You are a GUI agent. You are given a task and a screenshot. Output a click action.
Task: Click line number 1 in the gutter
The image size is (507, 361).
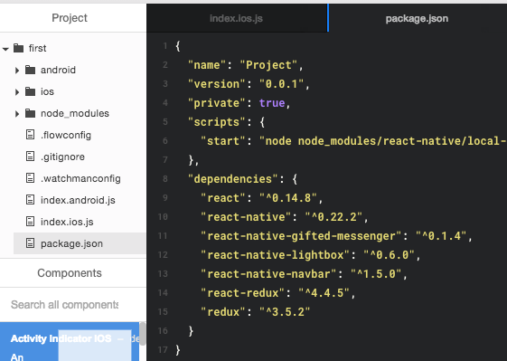click(165, 46)
